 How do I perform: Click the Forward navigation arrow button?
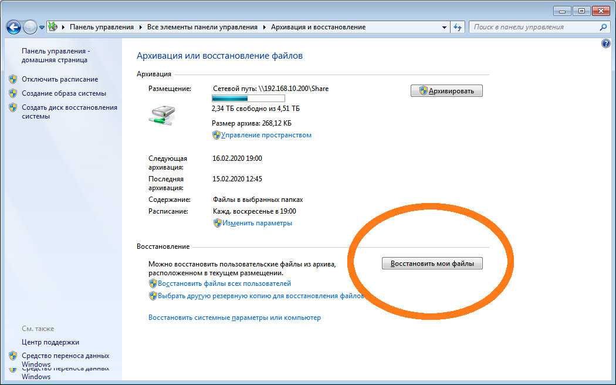(30, 27)
